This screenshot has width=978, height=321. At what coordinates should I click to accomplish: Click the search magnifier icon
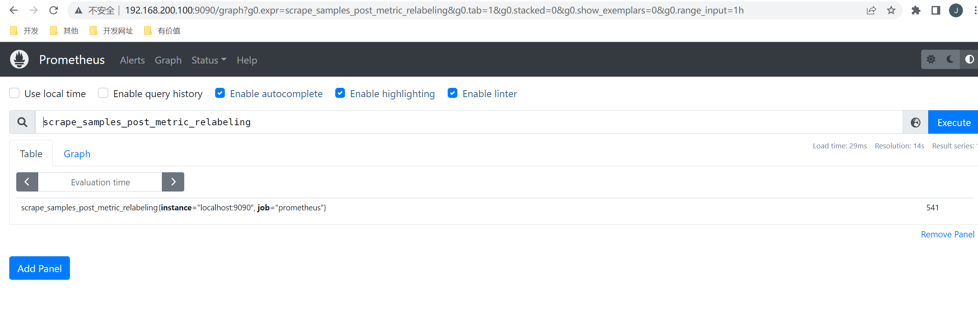(x=22, y=122)
